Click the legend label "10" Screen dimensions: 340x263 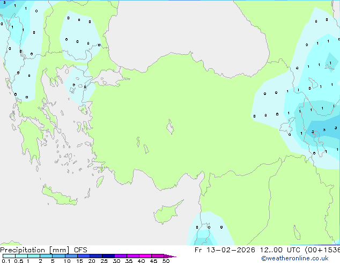67,261
